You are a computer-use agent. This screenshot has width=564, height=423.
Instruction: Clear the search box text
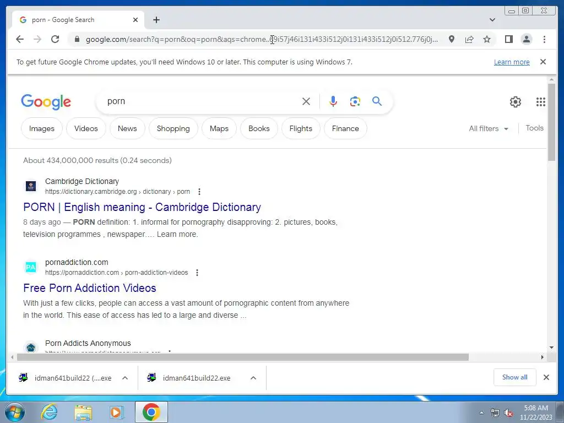point(306,101)
